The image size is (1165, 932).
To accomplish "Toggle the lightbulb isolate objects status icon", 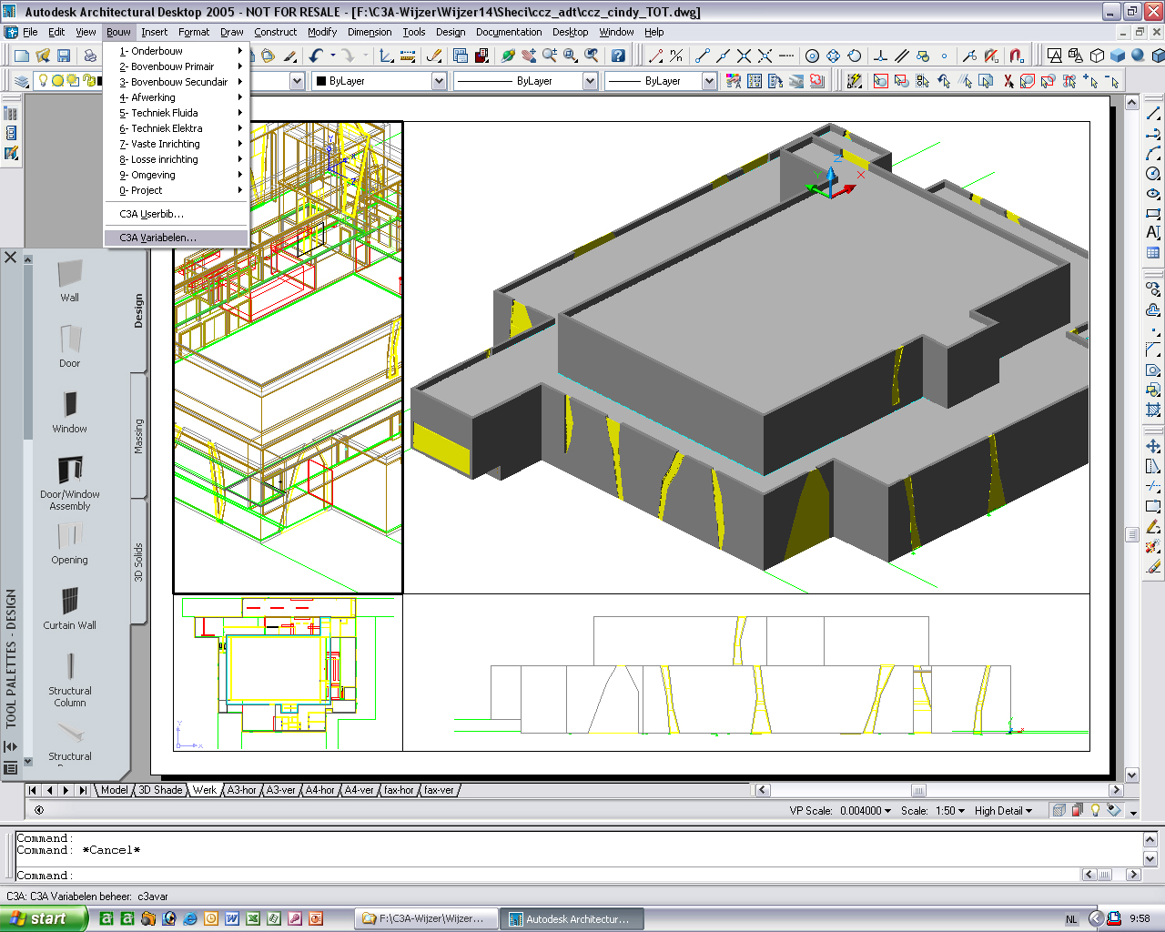I will [x=1095, y=810].
